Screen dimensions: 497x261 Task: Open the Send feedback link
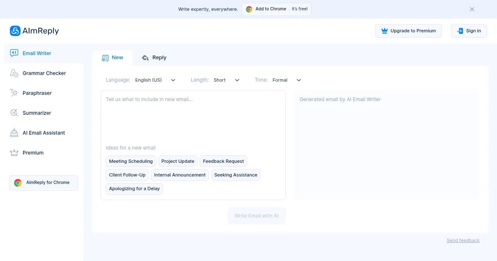click(463, 240)
